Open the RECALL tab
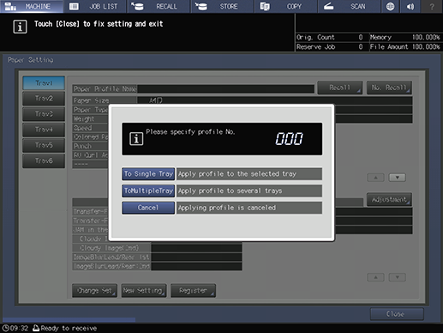Viewport: 443px width, 333px height. 159,6
